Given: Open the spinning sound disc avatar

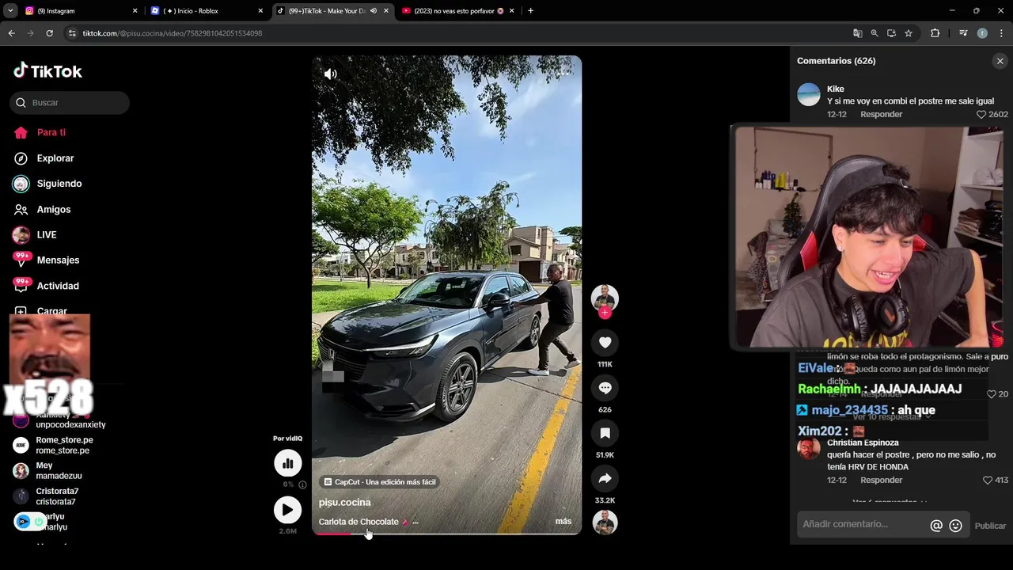Looking at the screenshot, I should (x=605, y=522).
